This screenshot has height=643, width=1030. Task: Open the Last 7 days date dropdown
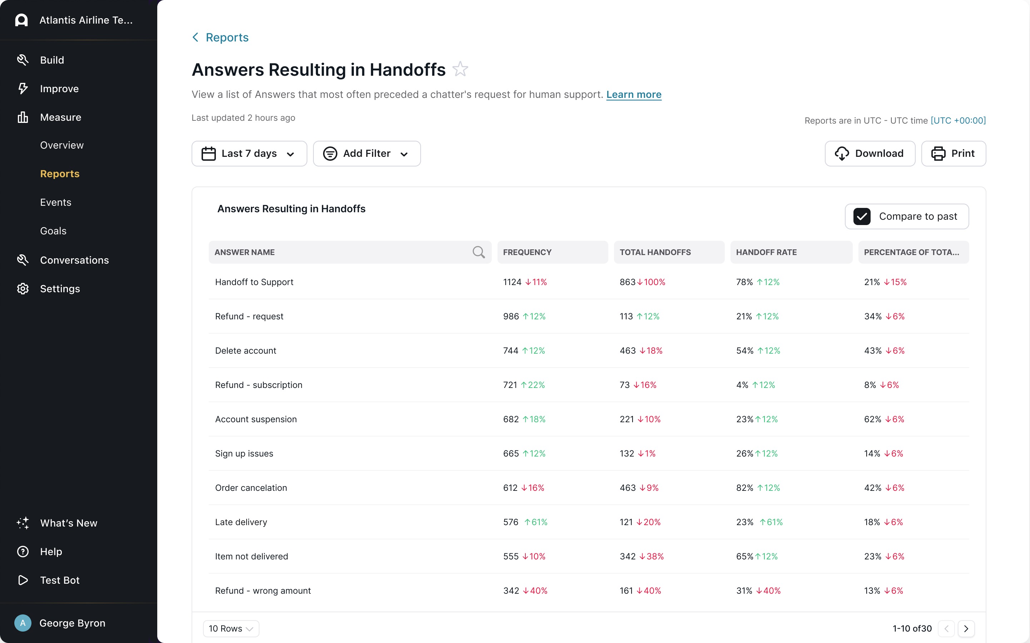point(249,154)
